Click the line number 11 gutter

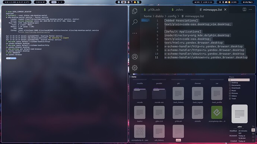pos(156,57)
